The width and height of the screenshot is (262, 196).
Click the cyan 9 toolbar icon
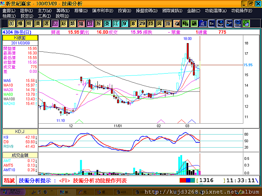point(124,24)
